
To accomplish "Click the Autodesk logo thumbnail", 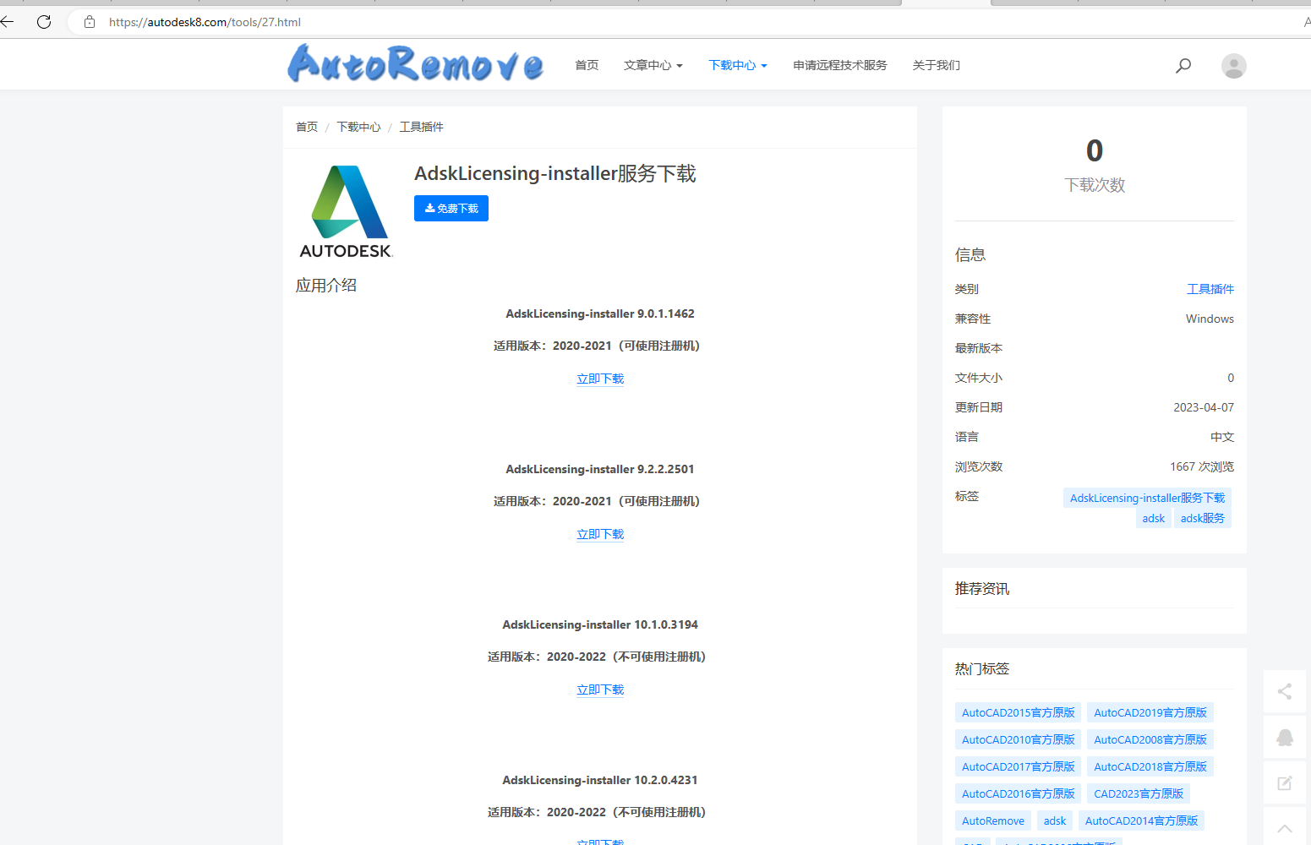I will (346, 211).
